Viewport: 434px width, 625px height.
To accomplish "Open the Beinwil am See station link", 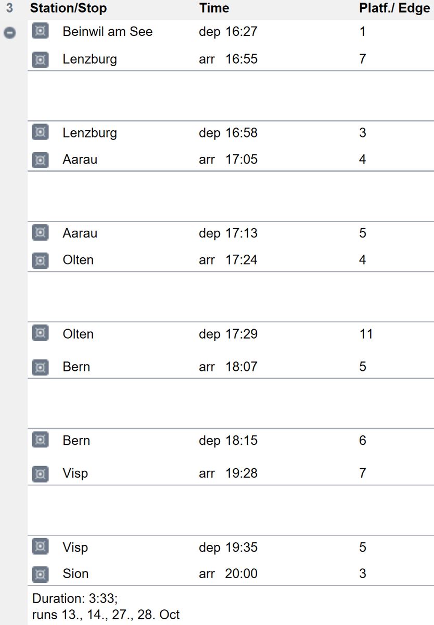I will pyautogui.click(x=107, y=31).
